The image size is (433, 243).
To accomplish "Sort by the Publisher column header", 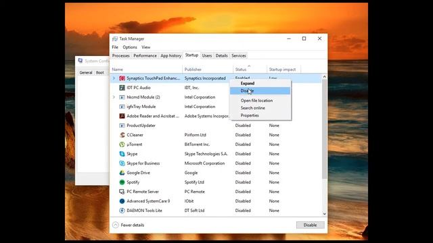I will point(208,70).
